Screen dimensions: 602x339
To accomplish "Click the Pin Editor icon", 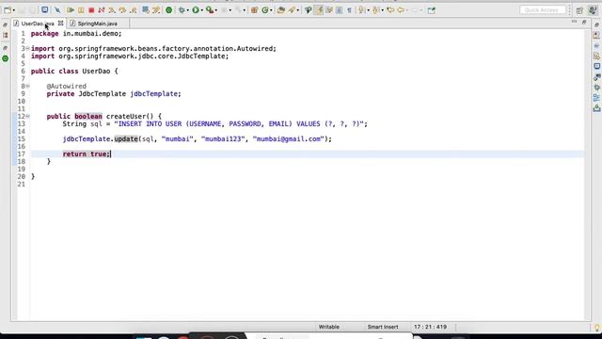I will (432, 10).
